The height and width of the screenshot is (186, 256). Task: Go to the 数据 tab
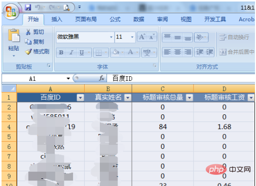click(x=139, y=19)
